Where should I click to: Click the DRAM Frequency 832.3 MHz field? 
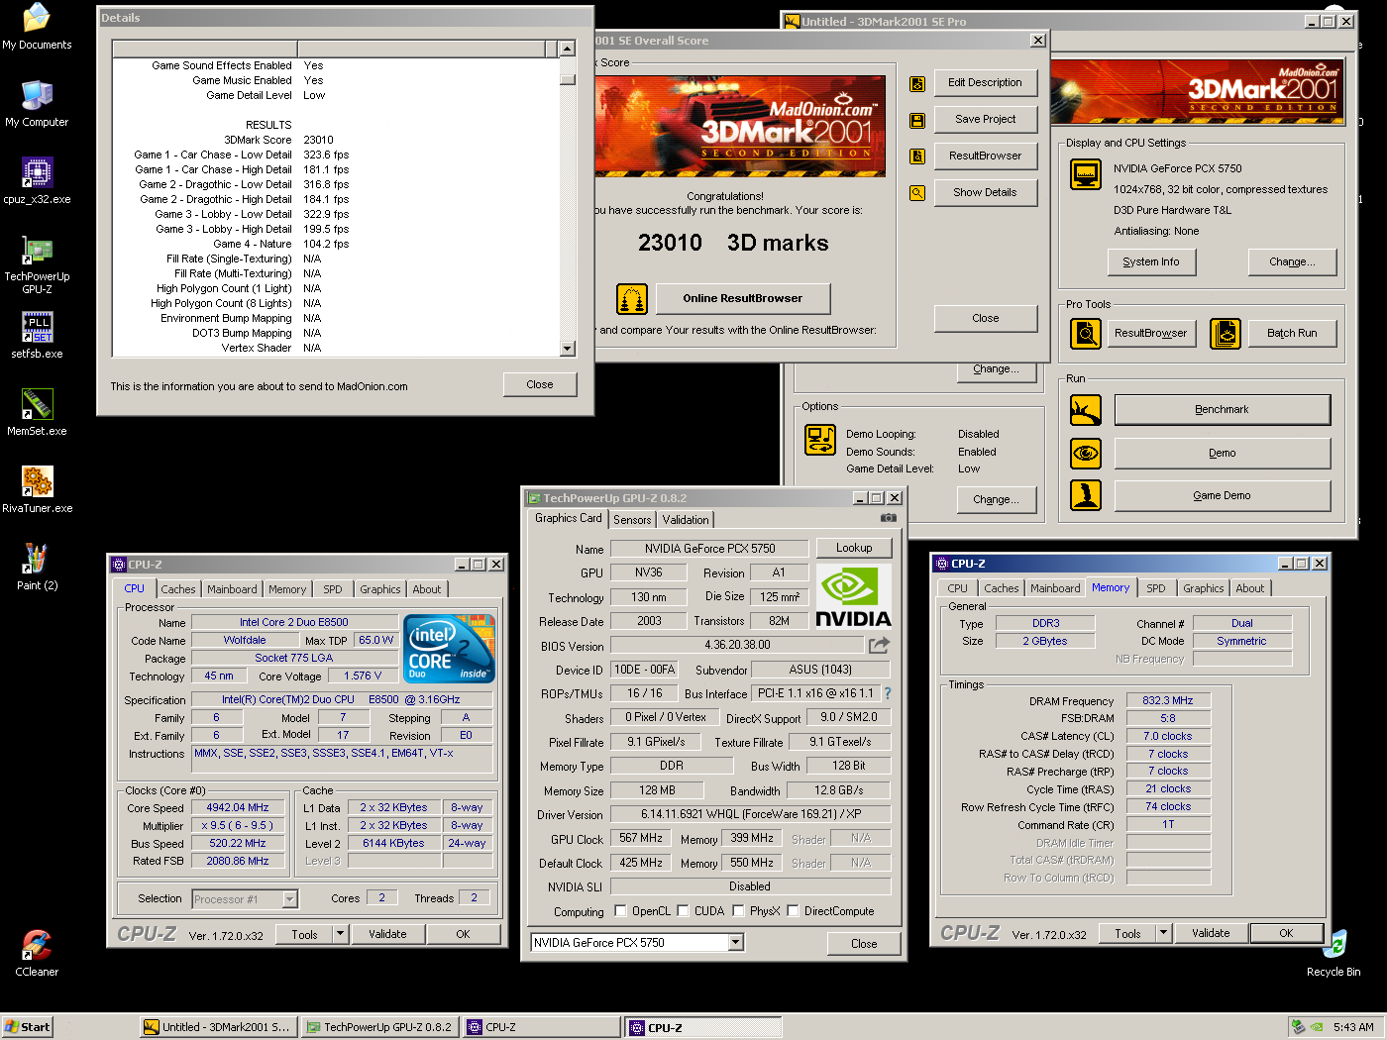tap(1168, 700)
